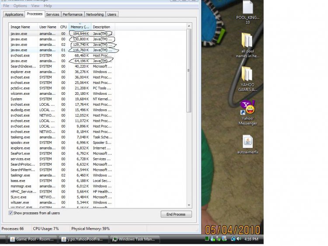This screenshot has width=328, height=246.
Task: Select the audiodg.exe process row
Action: pyautogui.click(x=62, y=110)
